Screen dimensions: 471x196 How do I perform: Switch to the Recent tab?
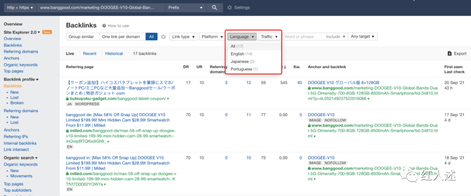pyautogui.click(x=89, y=53)
